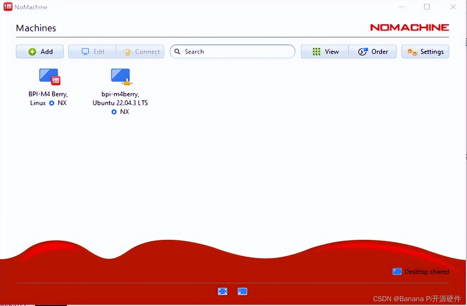This screenshot has height=306, width=467.
Task: Click the resize-to-window icon in bottom bar
Action: click(x=242, y=291)
